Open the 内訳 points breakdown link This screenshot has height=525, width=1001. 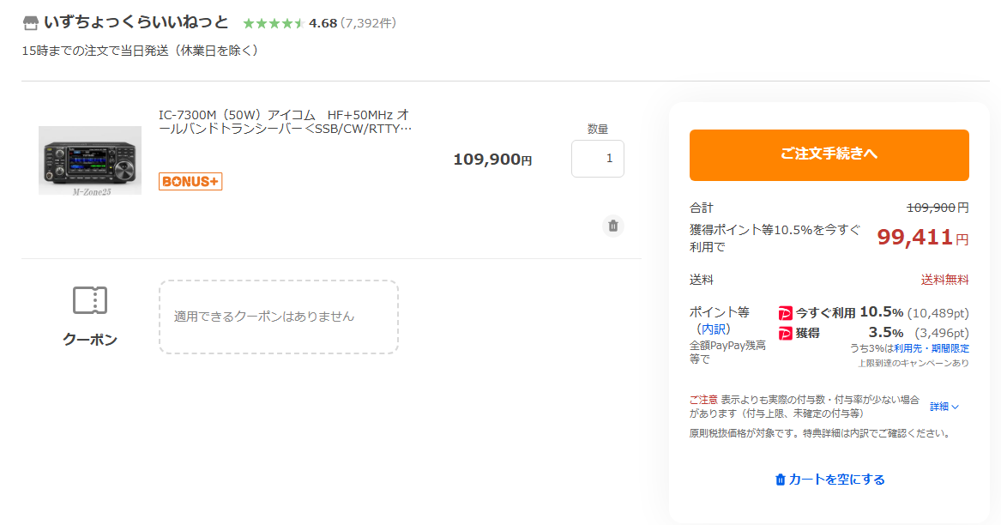point(713,329)
